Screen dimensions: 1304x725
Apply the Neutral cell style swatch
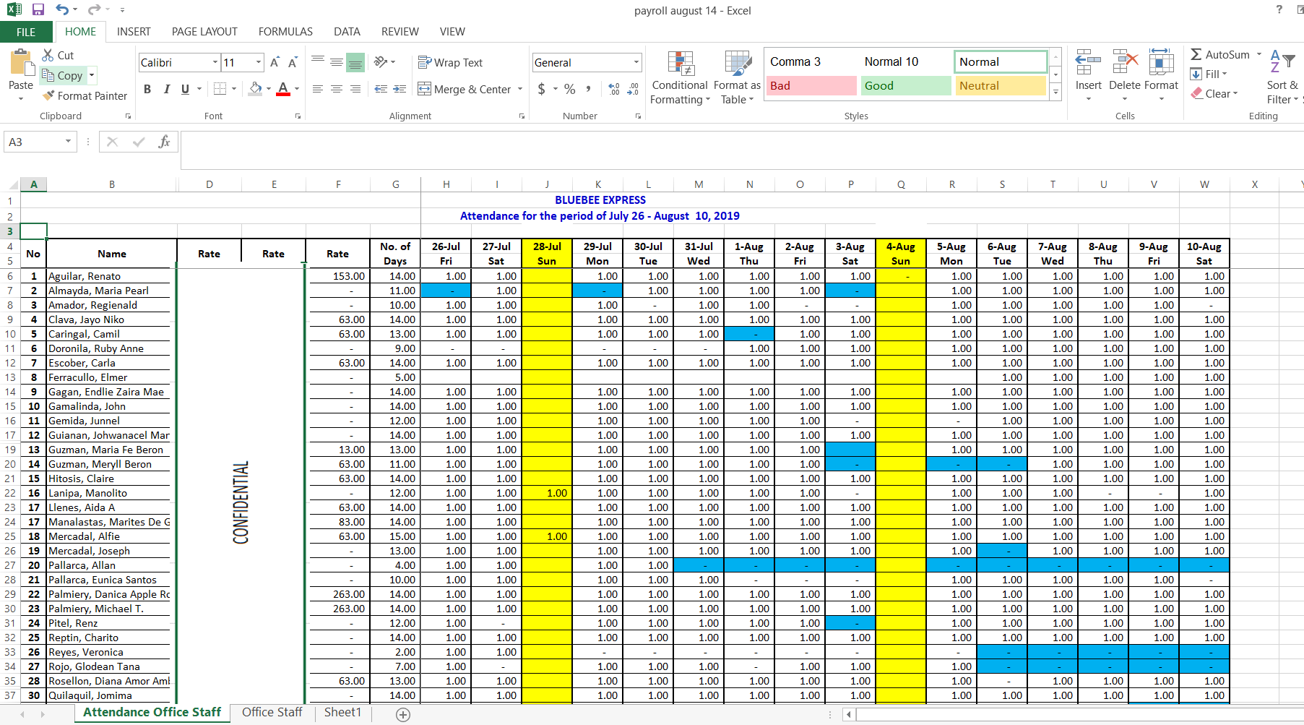(1001, 86)
